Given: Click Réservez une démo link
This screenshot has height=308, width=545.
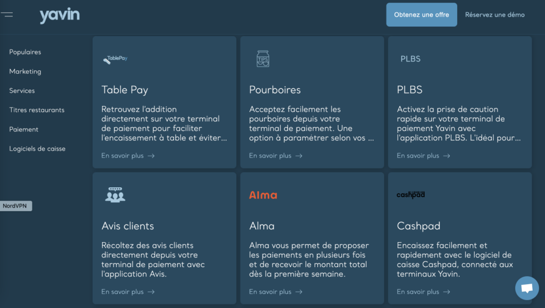Looking at the screenshot, I should [x=495, y=14].
